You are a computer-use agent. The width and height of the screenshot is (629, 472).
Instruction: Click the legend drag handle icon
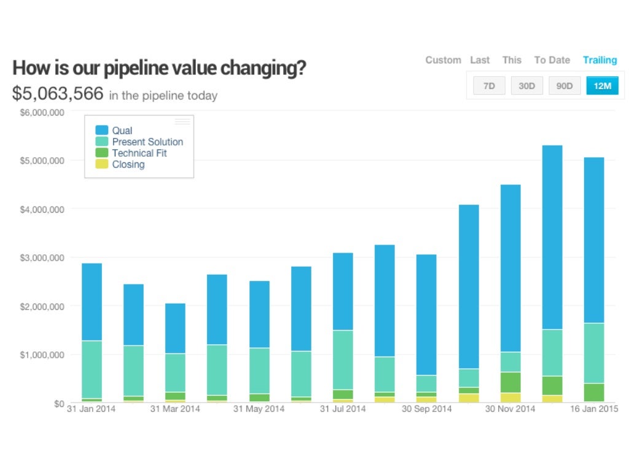click(x=182, y=122)
